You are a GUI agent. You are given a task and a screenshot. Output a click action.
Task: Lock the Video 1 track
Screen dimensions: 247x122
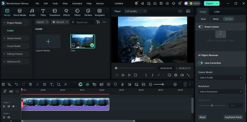coord(4,106)
